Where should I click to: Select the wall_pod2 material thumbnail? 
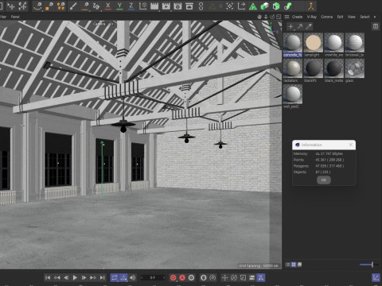293,94
